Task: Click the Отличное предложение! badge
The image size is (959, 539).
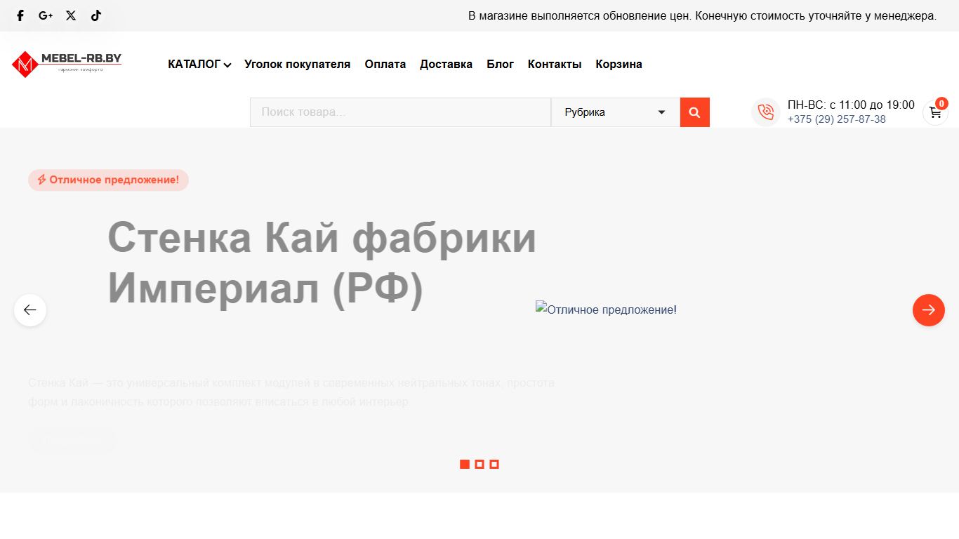Action: pos(108,180)
